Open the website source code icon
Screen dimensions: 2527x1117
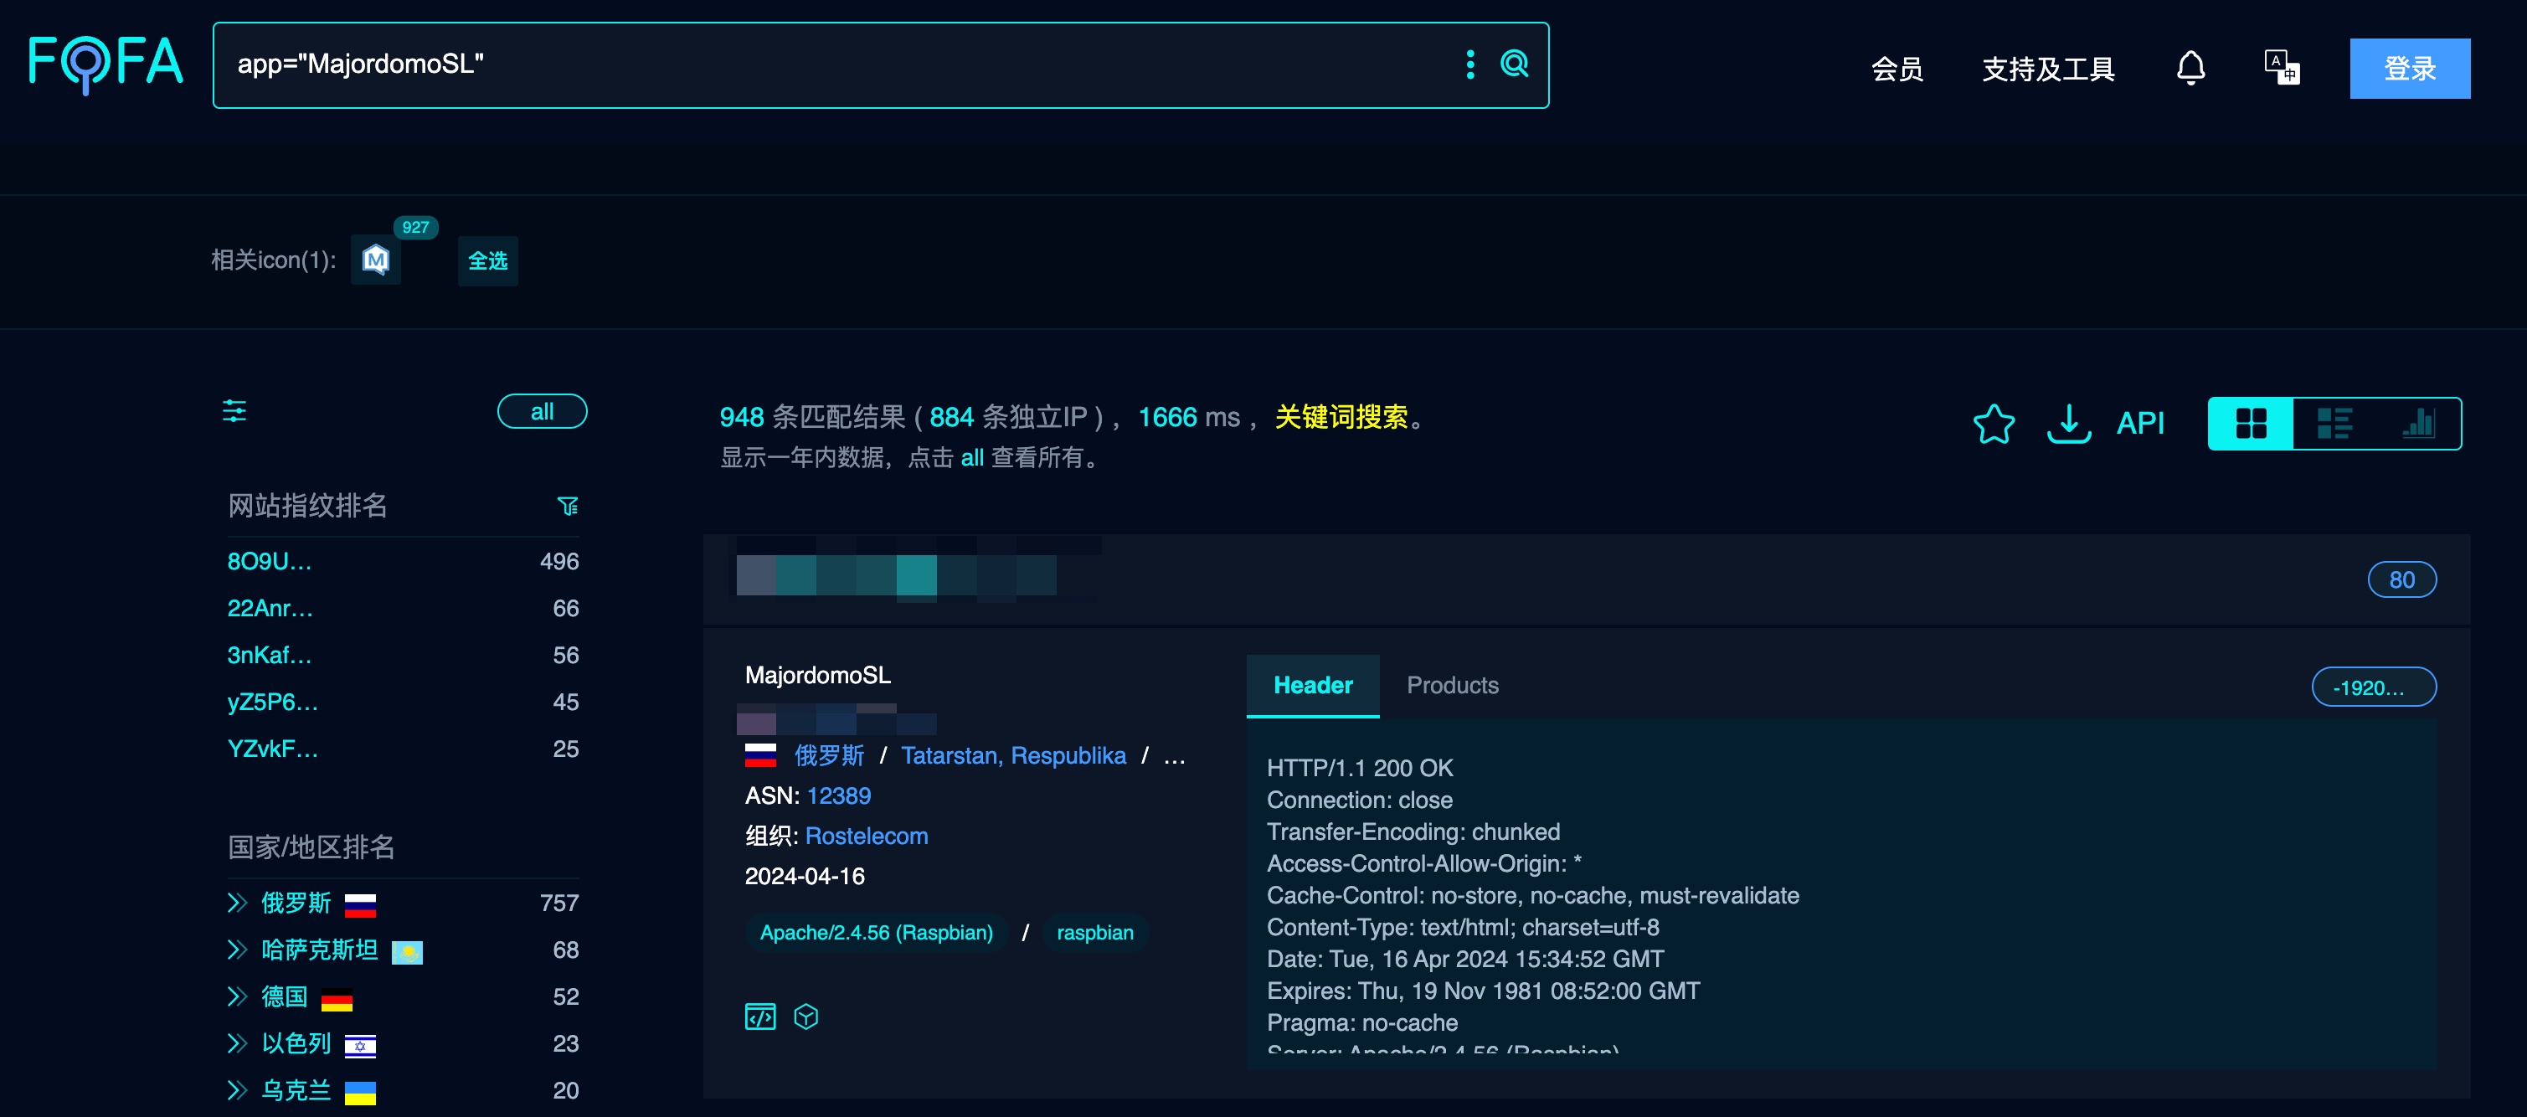[760, 1017]
